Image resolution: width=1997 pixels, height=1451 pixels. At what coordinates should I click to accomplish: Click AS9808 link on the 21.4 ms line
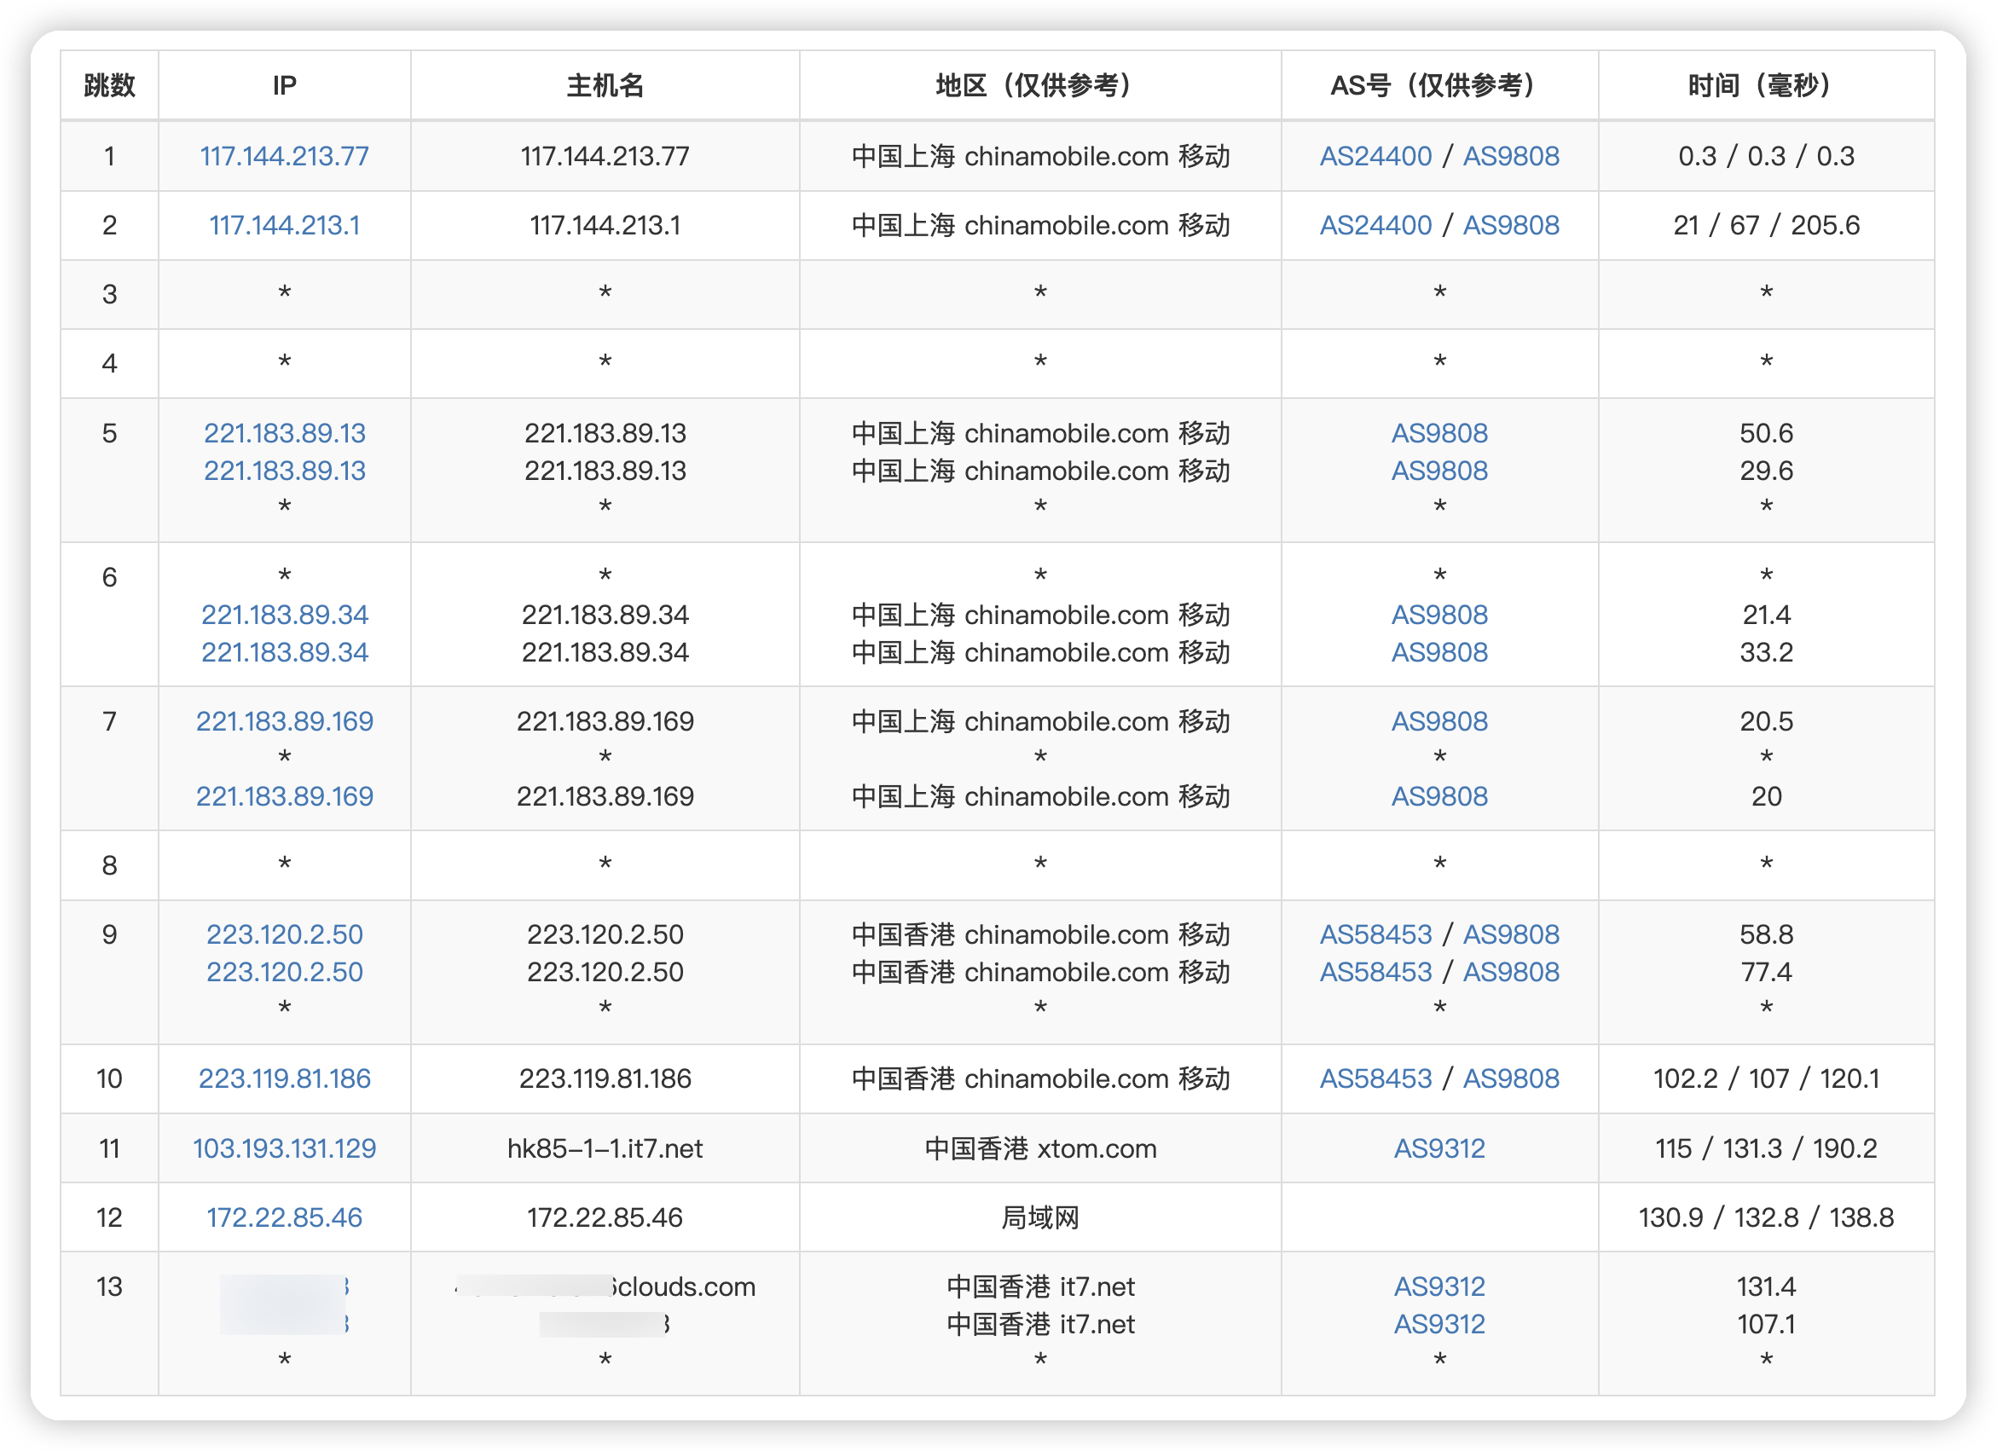point(1439,615)
